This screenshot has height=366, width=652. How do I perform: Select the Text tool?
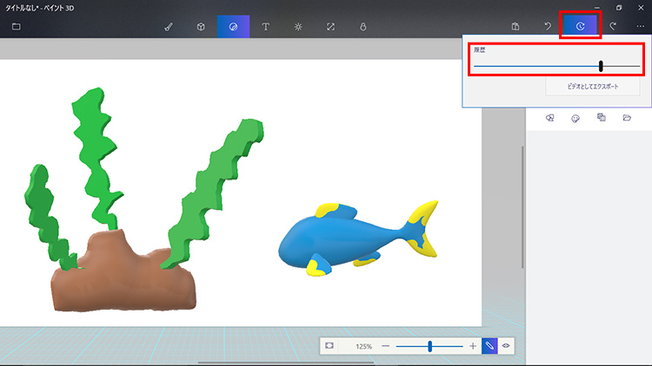(265, 27)
